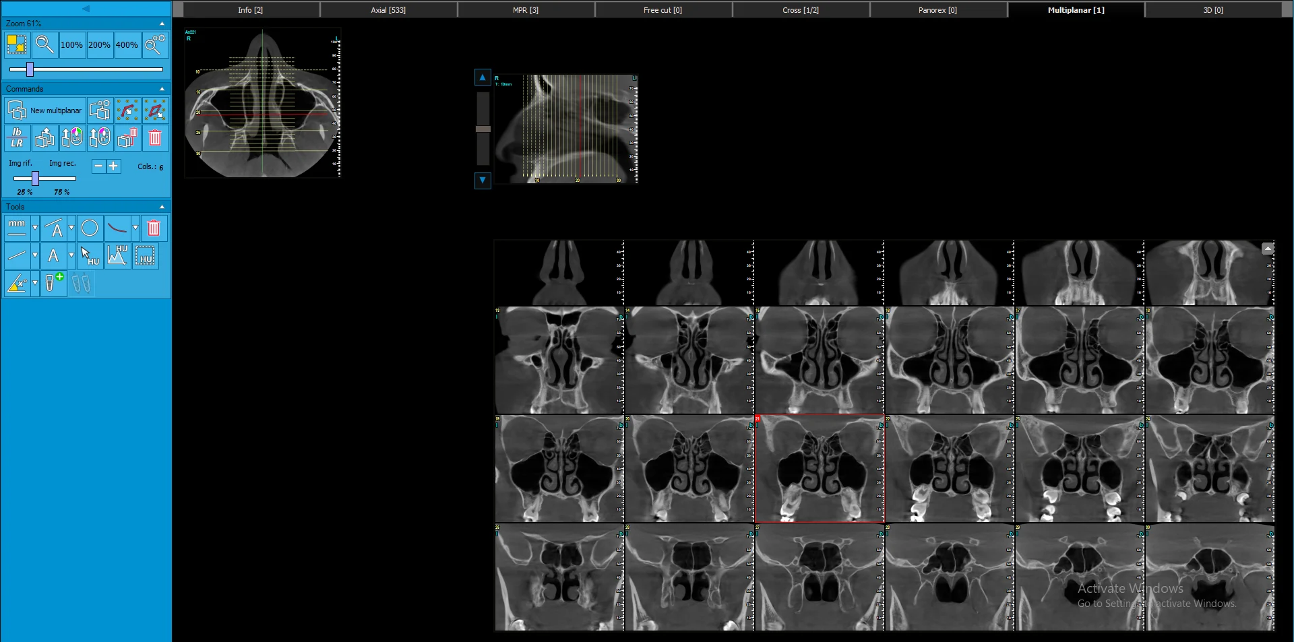This screenshot has height=642, width=1294.
Task: Click the minus columns button
Action: [x=98, y=166]
